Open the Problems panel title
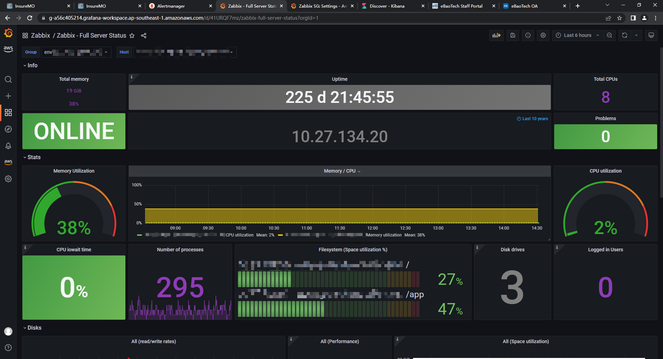663x359 pixels. (x=606, y=118)
